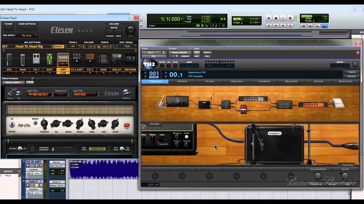
Task: Click the Gain knob on RB-01b amp
Action: (x=103, y=124)
